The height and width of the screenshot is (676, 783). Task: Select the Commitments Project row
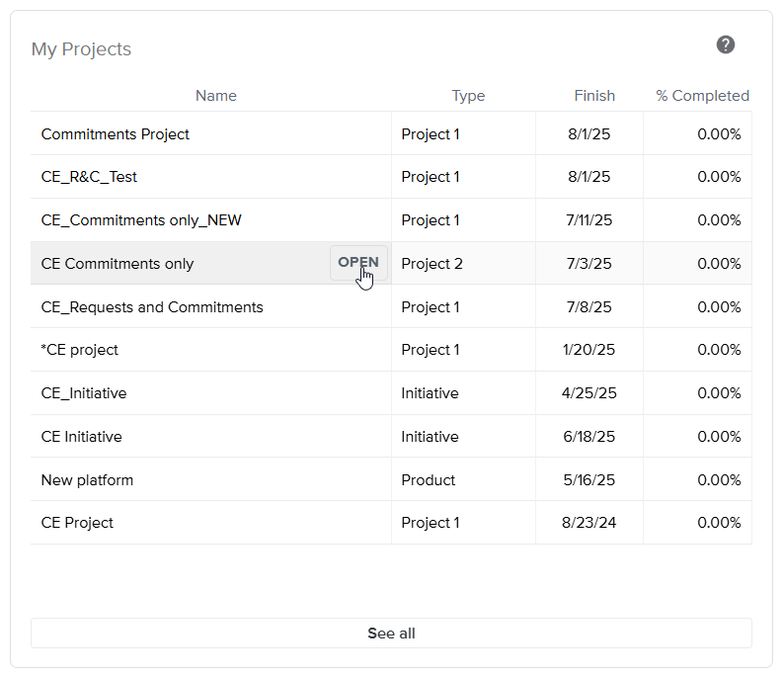tap(116, 134)
